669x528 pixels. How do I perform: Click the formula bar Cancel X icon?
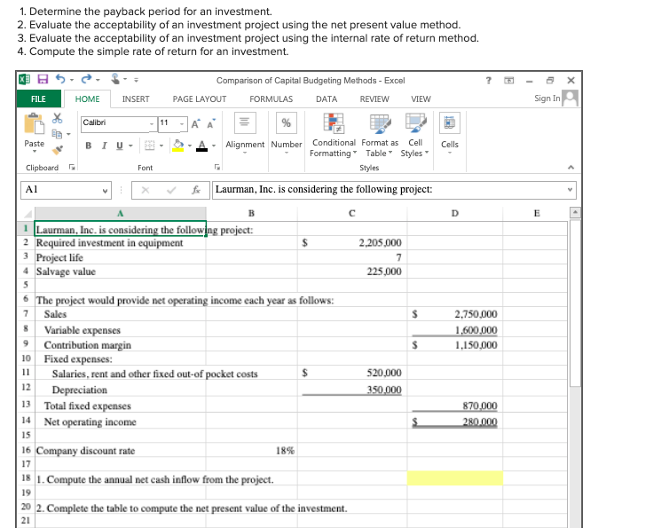(x=146, y=190)
